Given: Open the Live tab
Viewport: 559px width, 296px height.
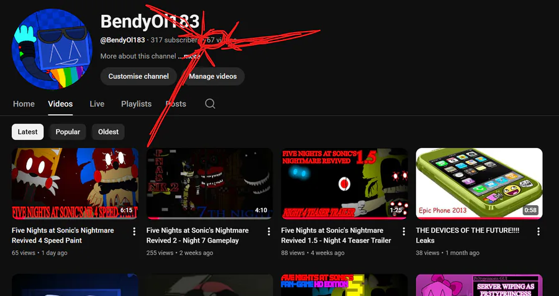Looking at the screenshot, I should tap(97, 104).
